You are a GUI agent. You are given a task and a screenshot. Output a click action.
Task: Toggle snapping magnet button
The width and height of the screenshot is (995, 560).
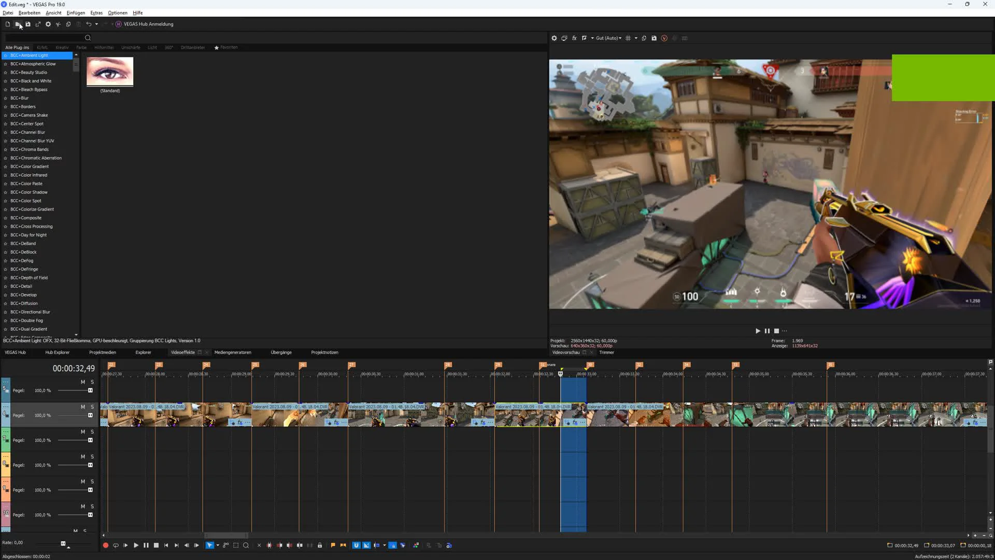[356, 545]
